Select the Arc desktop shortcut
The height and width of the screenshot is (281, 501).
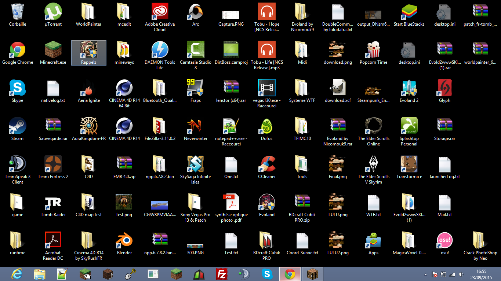click(x=196, y=15)
